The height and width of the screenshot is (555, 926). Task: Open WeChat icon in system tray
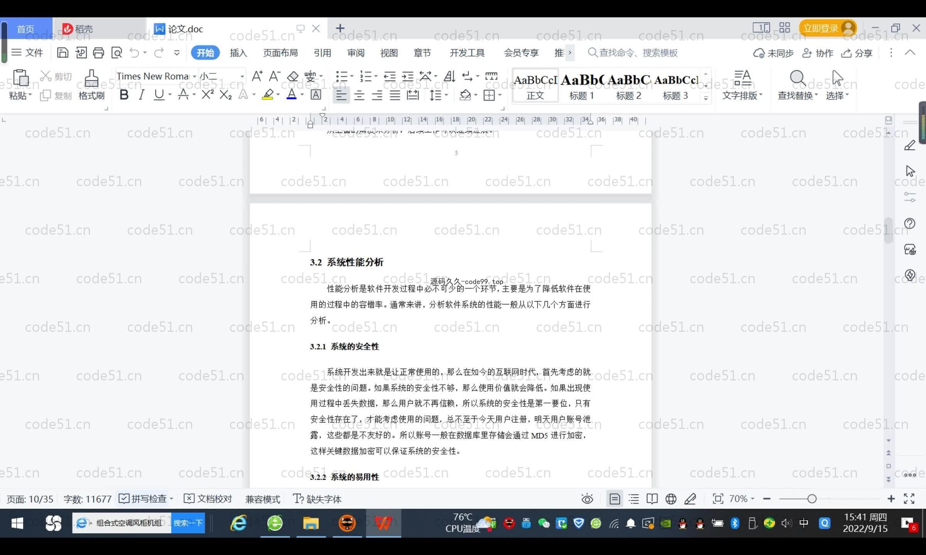pos(544,523)
